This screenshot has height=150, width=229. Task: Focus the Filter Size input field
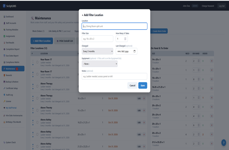tap(97, 39)
